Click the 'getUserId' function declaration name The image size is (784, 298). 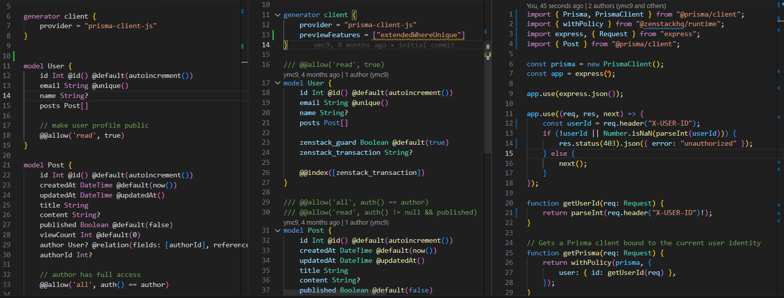pos(581,203)
